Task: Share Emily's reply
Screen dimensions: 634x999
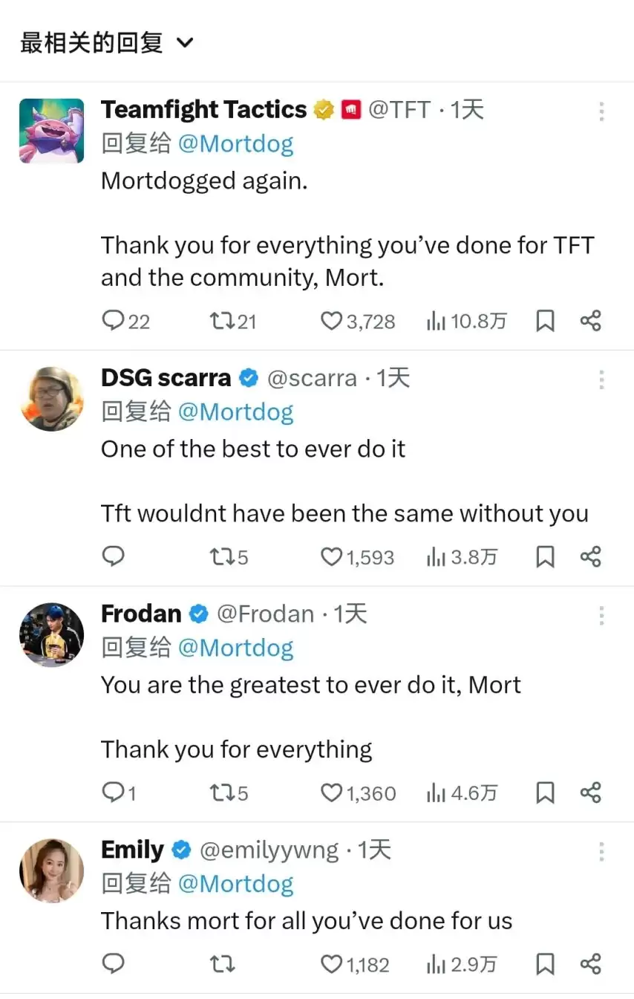Action: (x=591, y=964)
